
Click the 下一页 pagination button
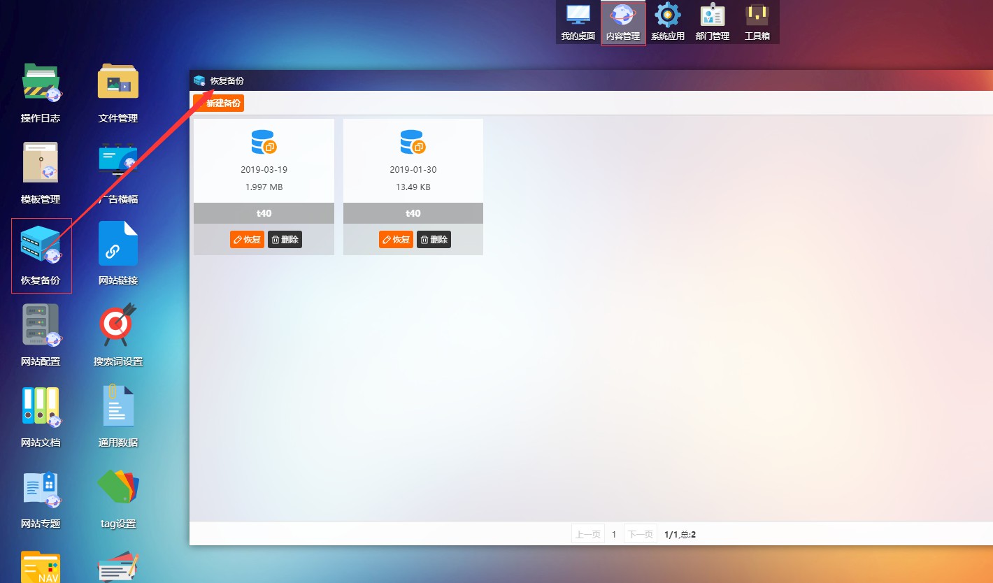640,534
